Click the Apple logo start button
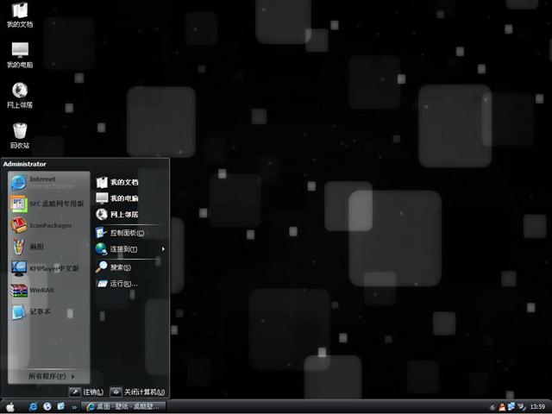The height and width of the screenshot is (414, 552). click(x=10, y=406)
